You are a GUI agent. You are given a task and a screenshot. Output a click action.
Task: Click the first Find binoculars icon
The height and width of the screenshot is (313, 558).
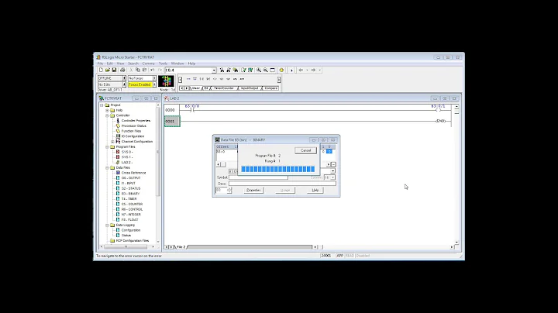[x=222, y=70]
